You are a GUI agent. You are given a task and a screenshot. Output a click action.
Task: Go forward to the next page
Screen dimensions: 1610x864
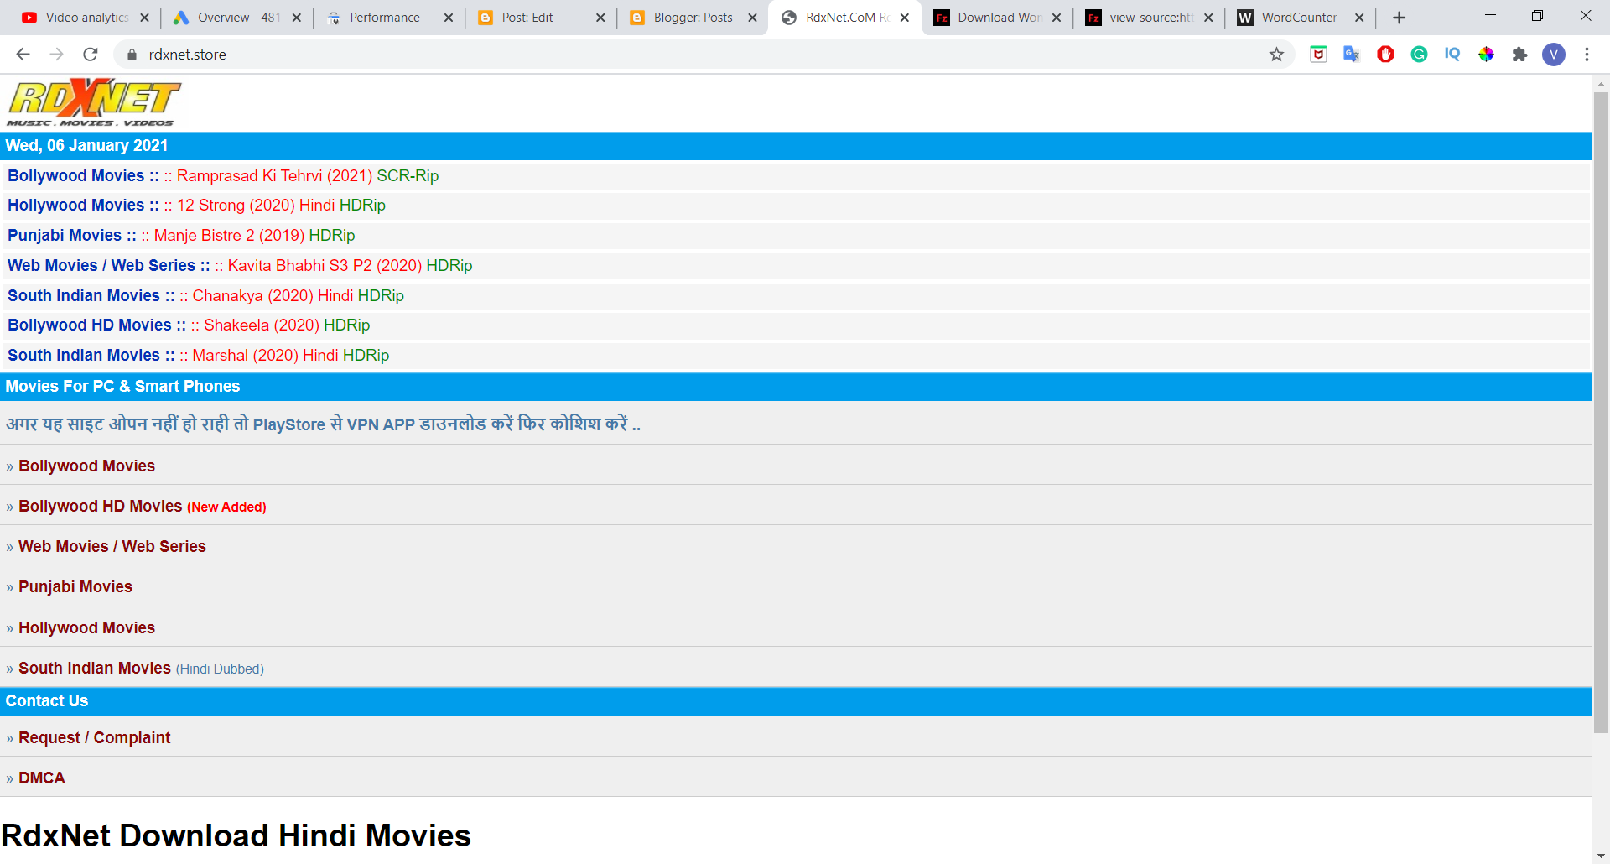click(56, 55)
